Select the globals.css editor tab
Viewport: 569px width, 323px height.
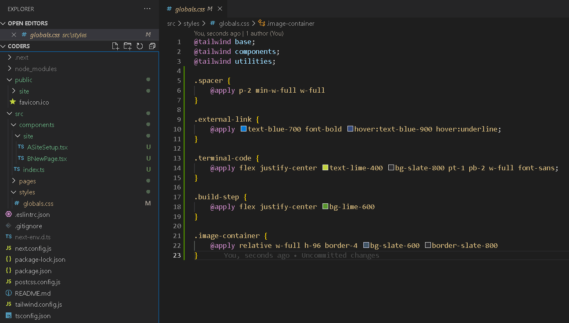(x=189, y=9)
